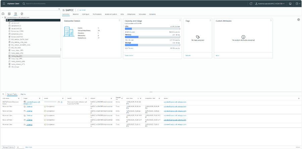Image resolution: width=302 pixels, height=149 pixels.
Task: Open the hamburger main menu
Action: 4,4
